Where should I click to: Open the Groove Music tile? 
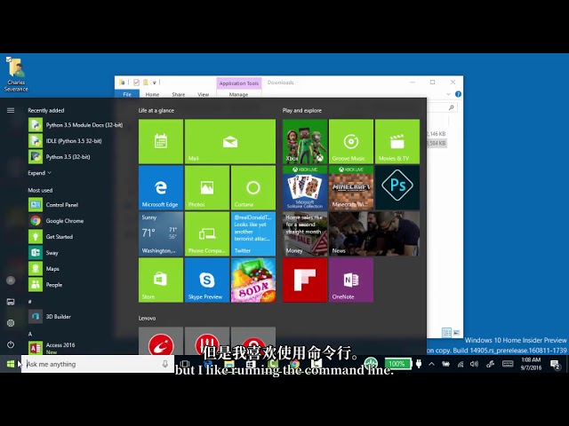[x=351, y=142]
